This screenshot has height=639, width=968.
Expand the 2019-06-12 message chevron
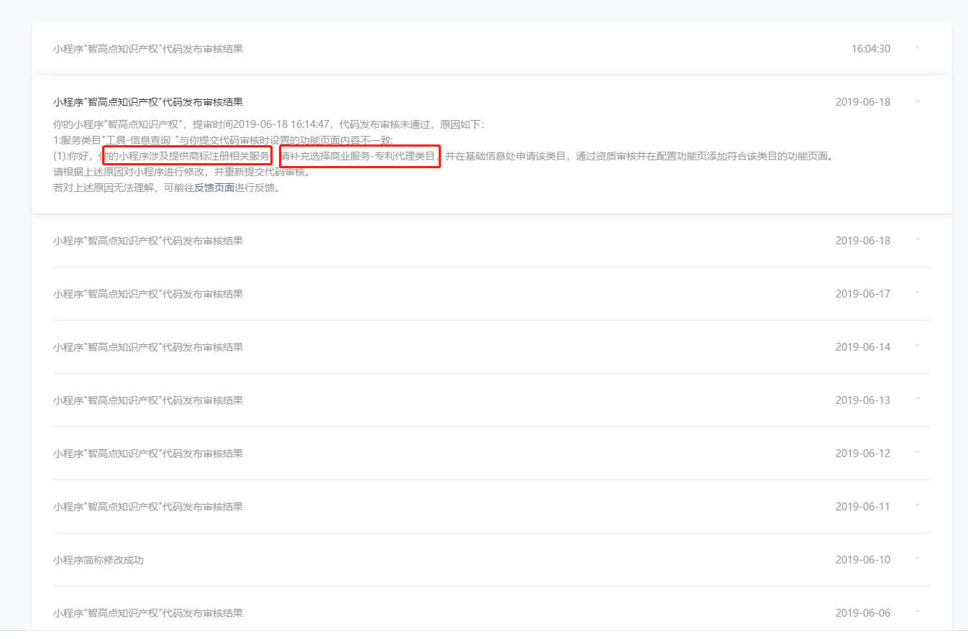[x=917, y=453]
